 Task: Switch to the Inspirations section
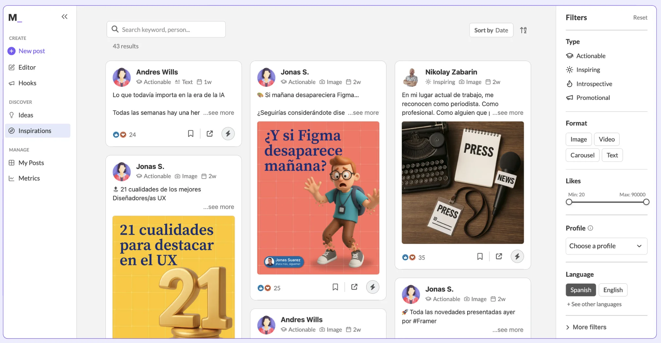35,131
